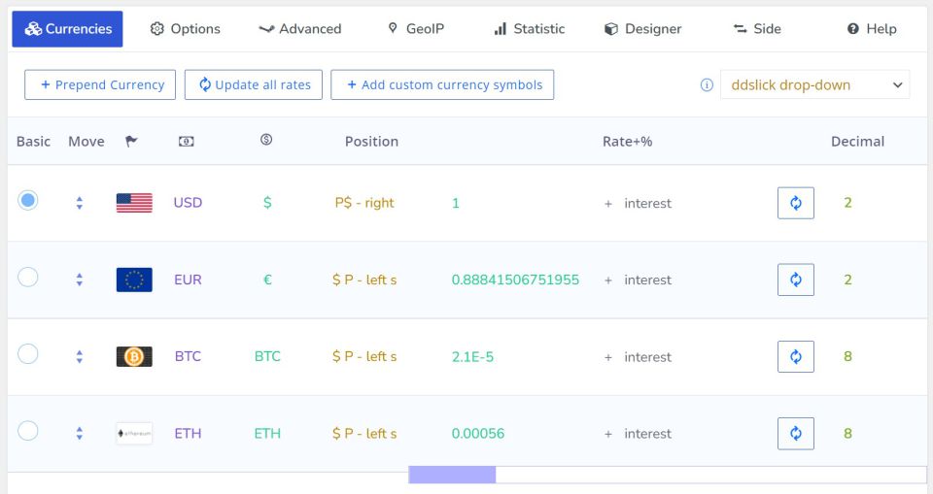Viewport: 933px width, 494px height.
Task: Click the Ethereum flag image
Action: (x=134, y=434)
